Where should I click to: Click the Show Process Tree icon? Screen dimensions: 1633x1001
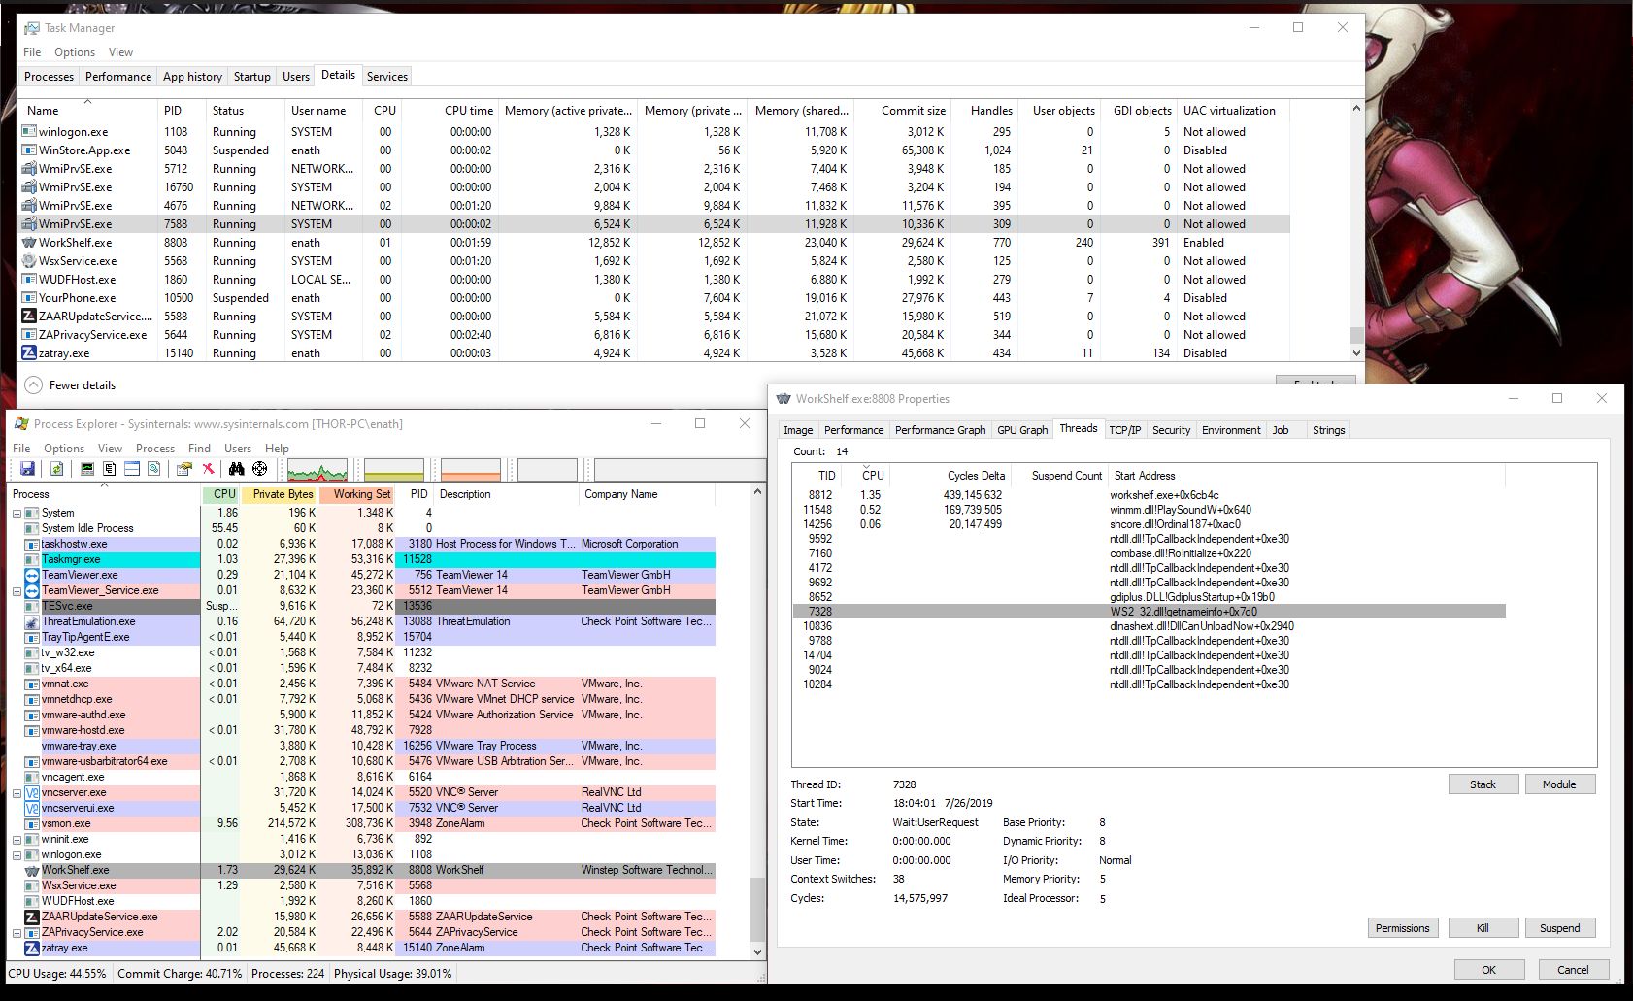pos(110,469)
